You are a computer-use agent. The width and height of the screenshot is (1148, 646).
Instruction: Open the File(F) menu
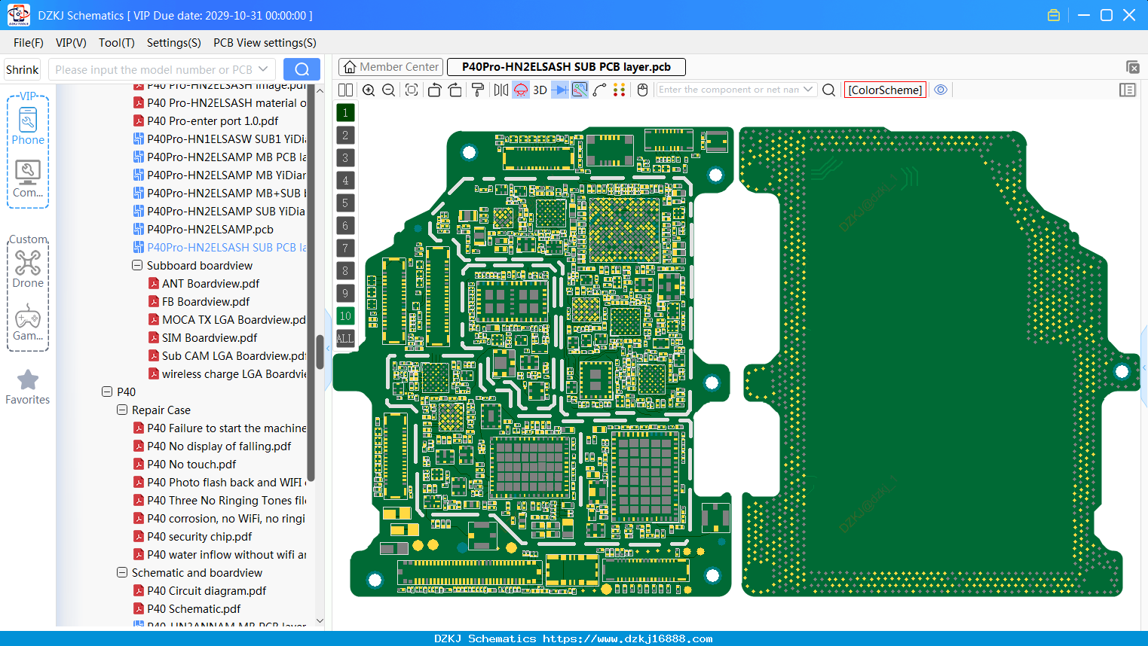(29, 43)
